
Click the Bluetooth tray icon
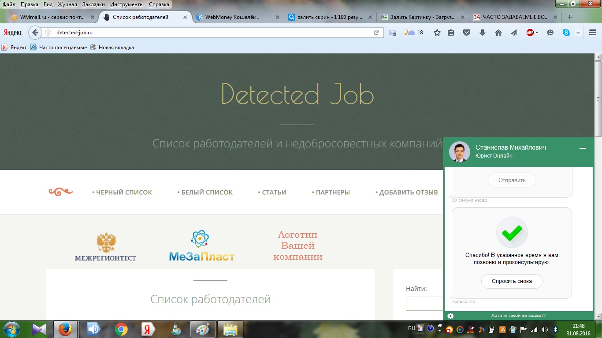pyautogui.click(x=555, y=330)
